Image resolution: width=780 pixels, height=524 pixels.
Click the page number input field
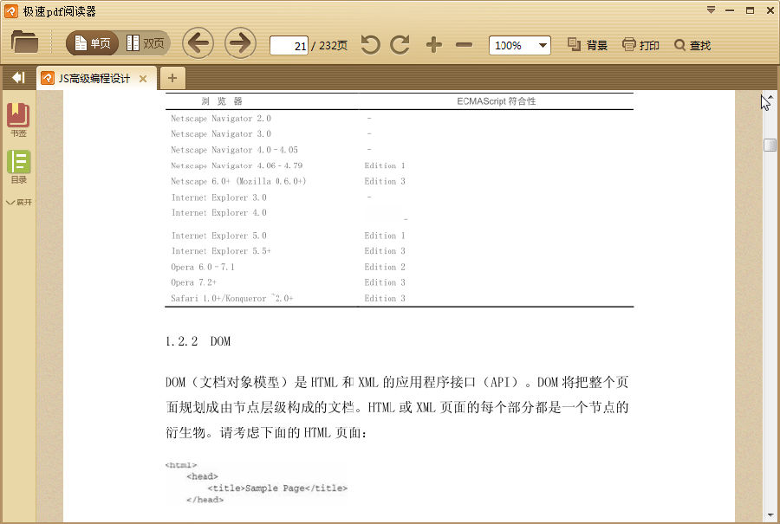[289, 46]
